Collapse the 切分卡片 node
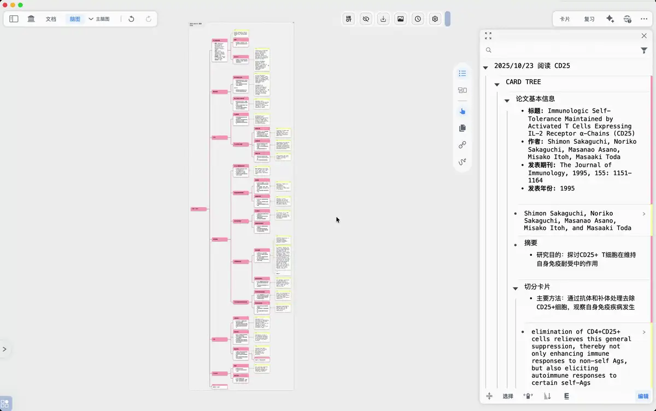The width and height of the screenshot is (656, 411). pyautogui.click(x=515, y=288)
